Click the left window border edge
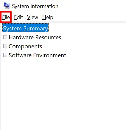 (x=1, y=75)
